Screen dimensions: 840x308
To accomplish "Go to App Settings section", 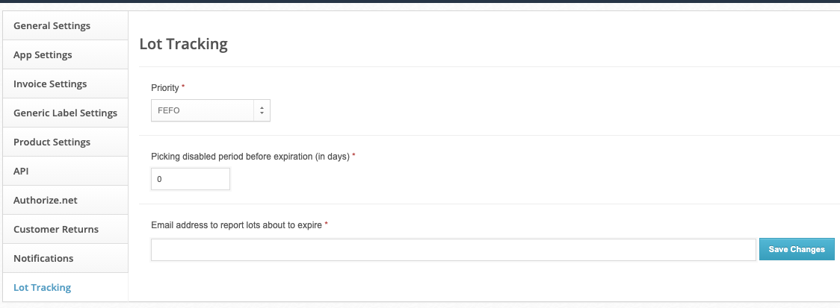I will 65,54.
